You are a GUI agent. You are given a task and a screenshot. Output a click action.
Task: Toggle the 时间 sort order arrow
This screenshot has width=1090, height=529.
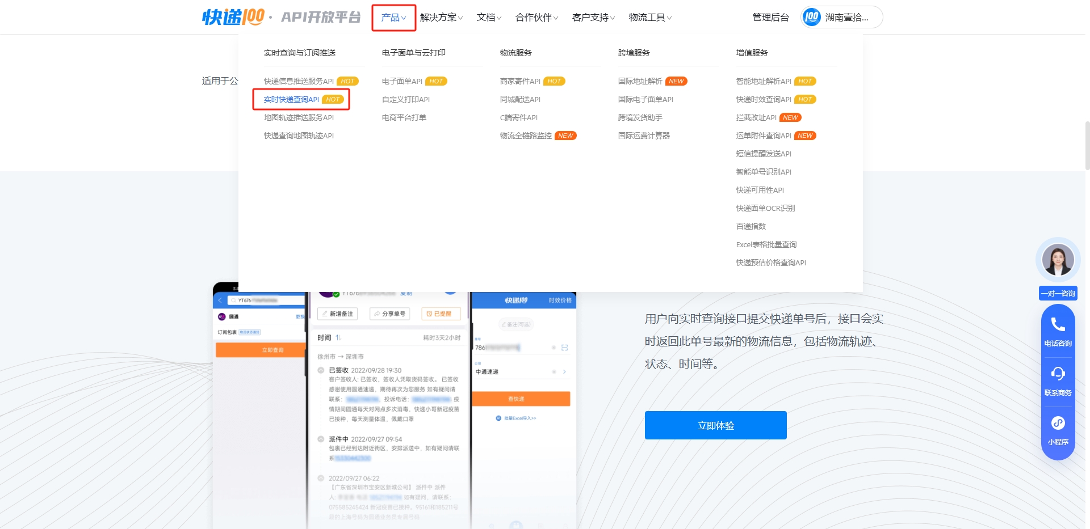[339, 337]
